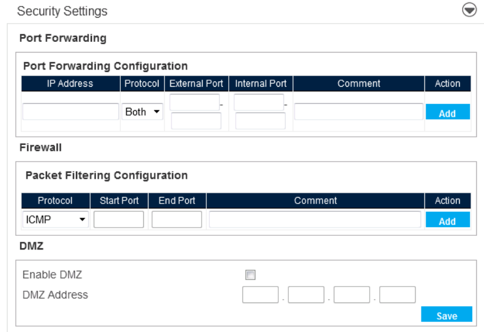Click the Port Forwarding IP Address field
484x332 pixels.
71,111
